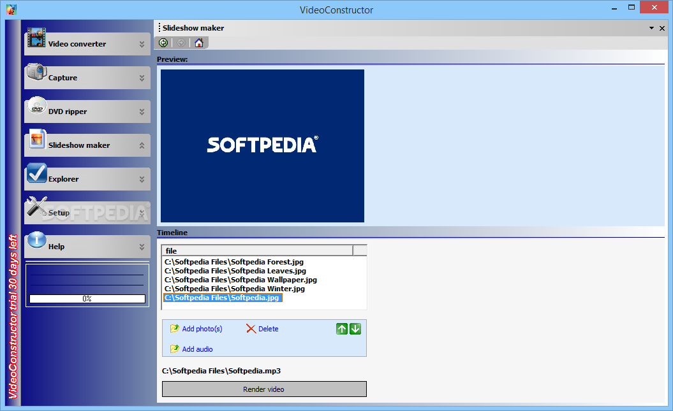Maximize the VideoConstructor window
673x411 pixels.
click(632, 7)
